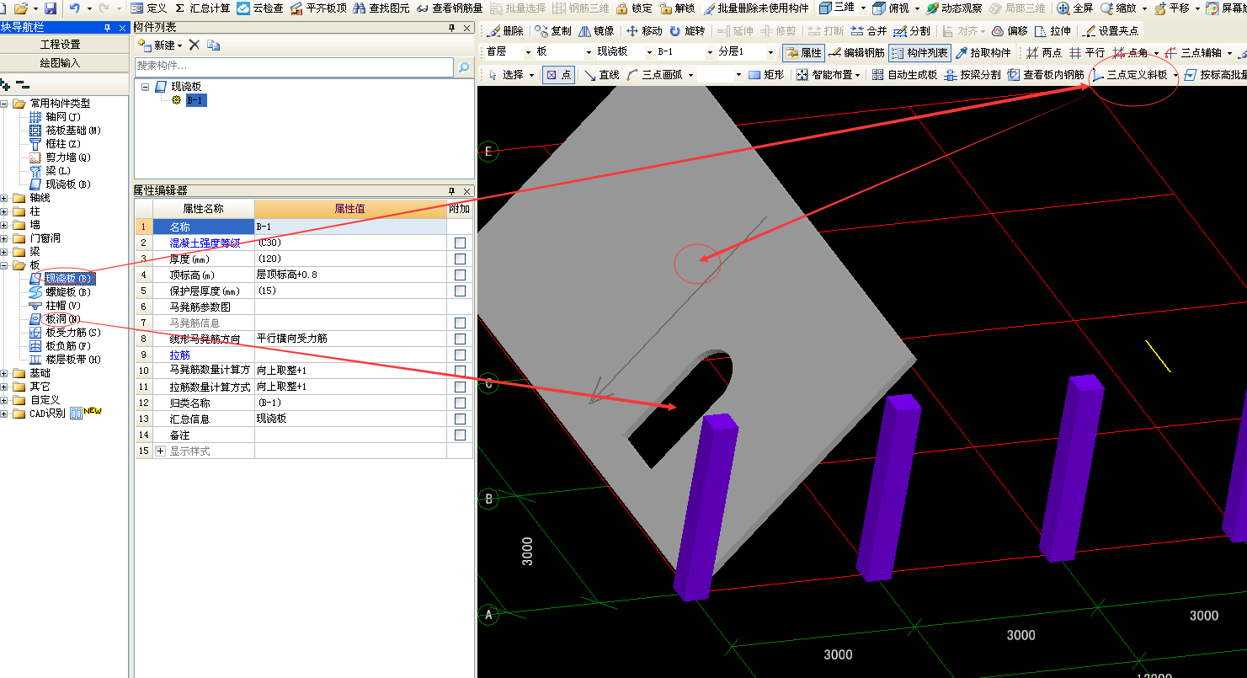The width and height of the screenshot is (1247, 678).
Task: Select the 矩形 rectangle drawing tool
Action: point(765,75)
